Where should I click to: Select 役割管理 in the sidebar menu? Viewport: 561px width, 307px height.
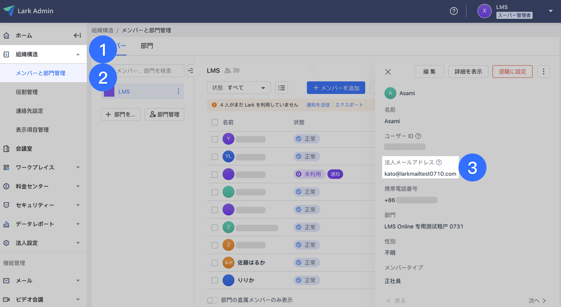(x=27, y=92)
